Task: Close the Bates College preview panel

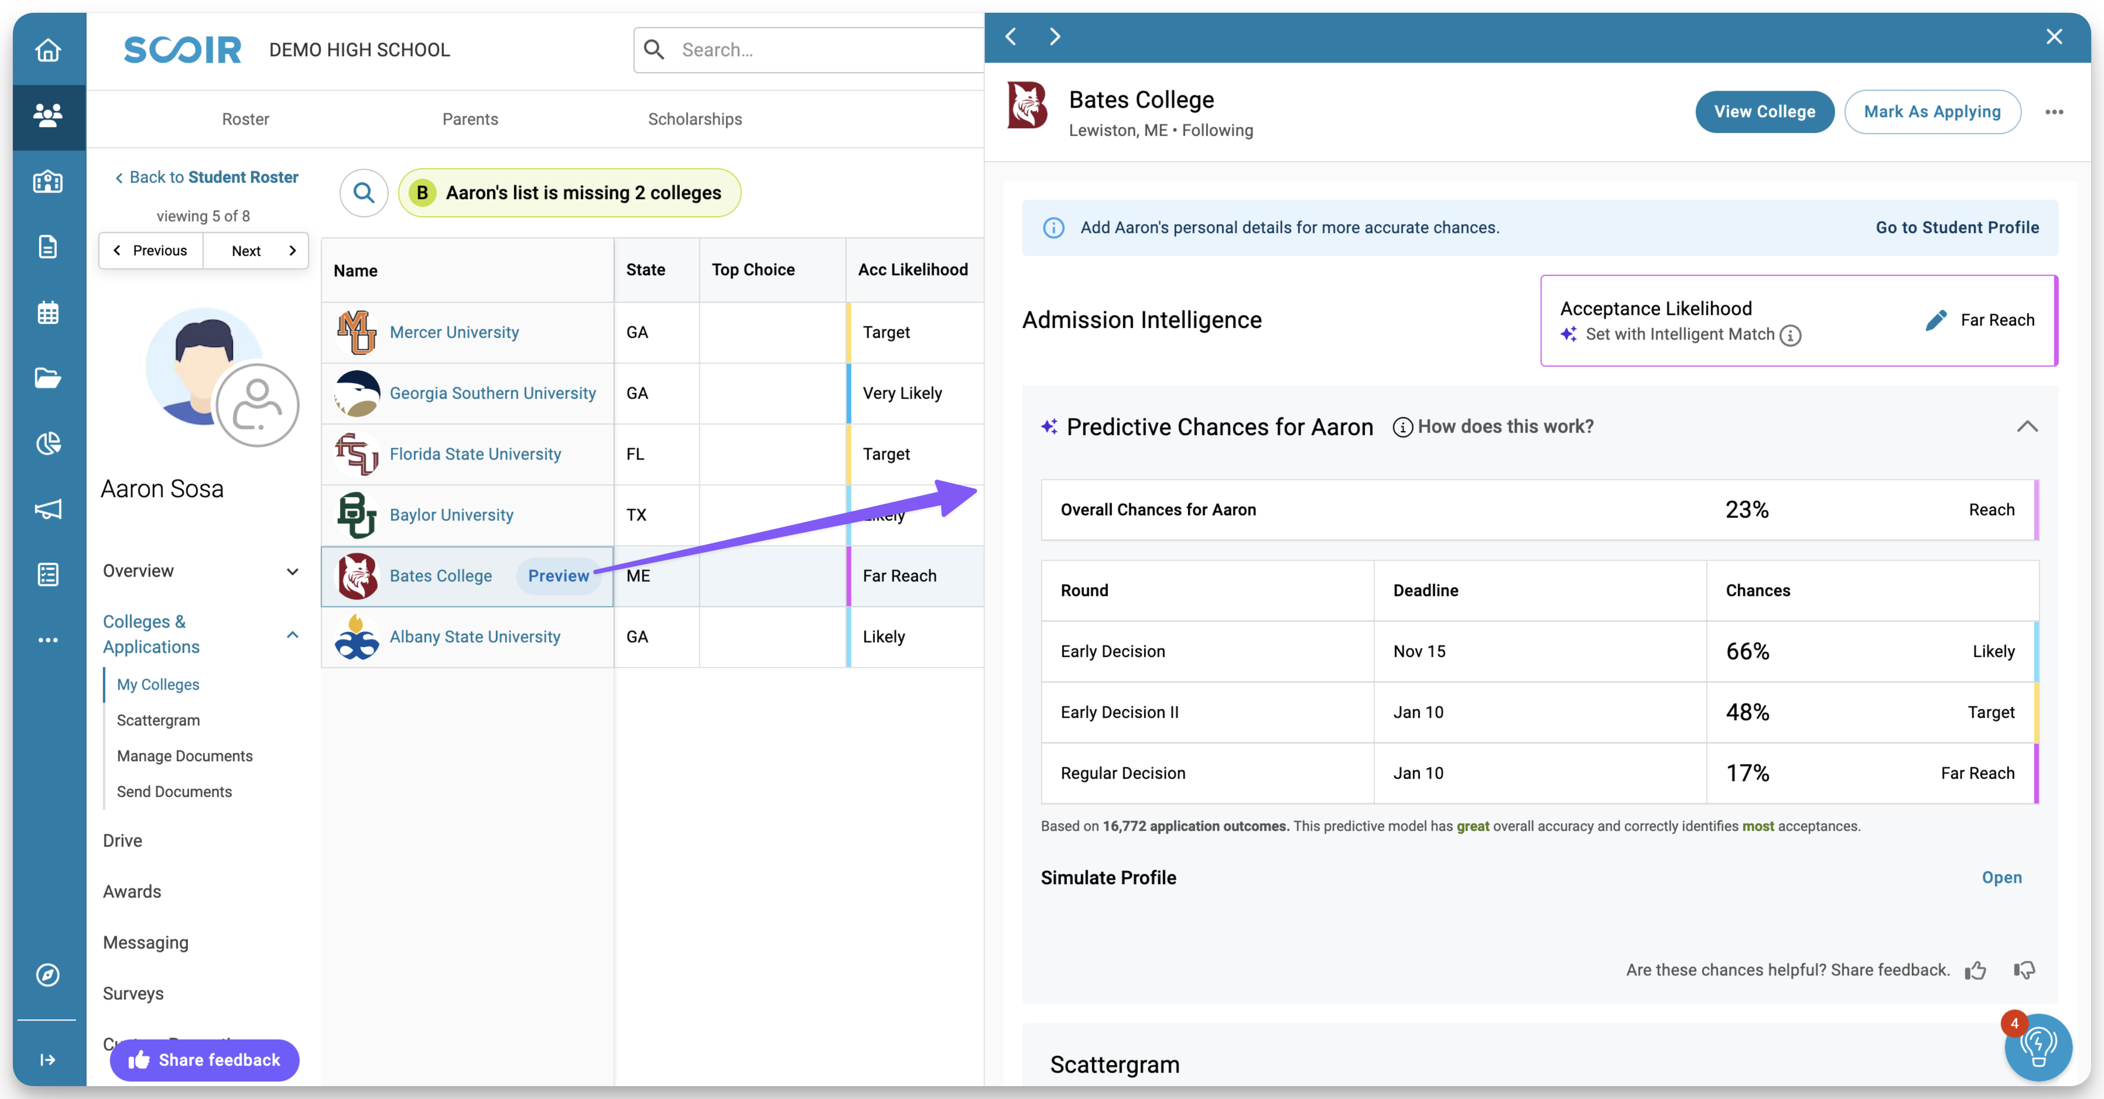Action: [x=2054, y=36]
